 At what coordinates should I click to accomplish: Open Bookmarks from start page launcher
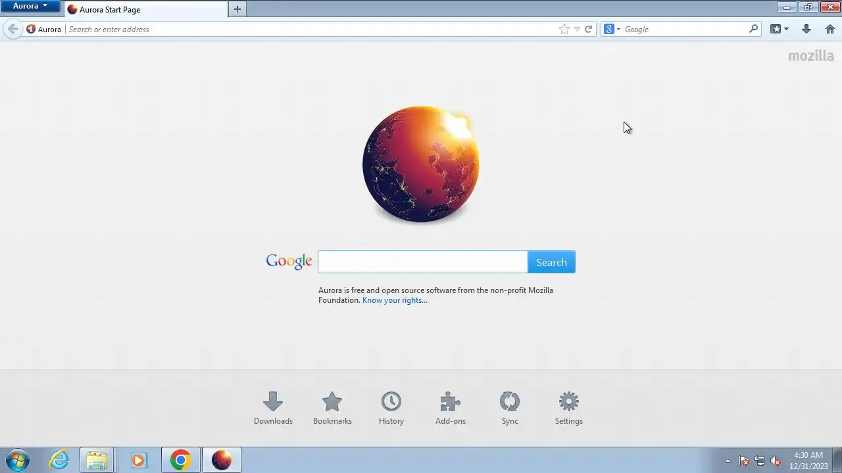pyautogui.click(x=332, y=409)
